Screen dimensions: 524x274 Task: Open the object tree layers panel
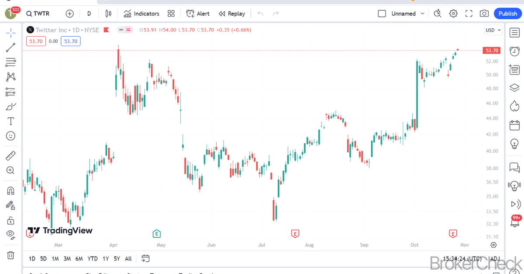point(514,88)
